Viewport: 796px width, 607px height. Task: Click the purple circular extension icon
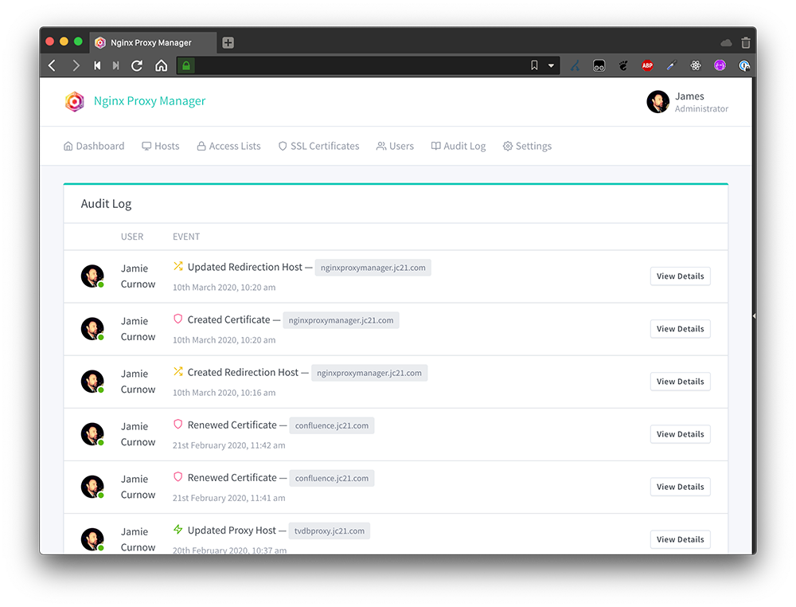720,65
